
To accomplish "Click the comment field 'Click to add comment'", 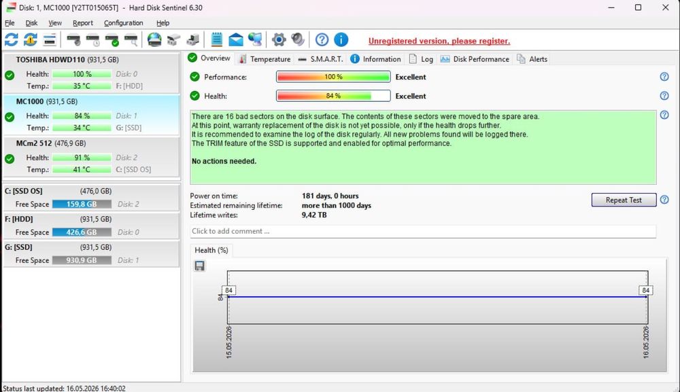I will tap(423, 231).
